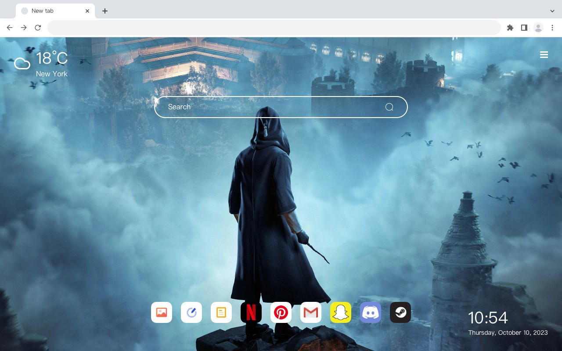Image resolution: width=562 pixels, height=351 pixels.
Task: Close the New tab tab
Action: [x=87, y=11]
